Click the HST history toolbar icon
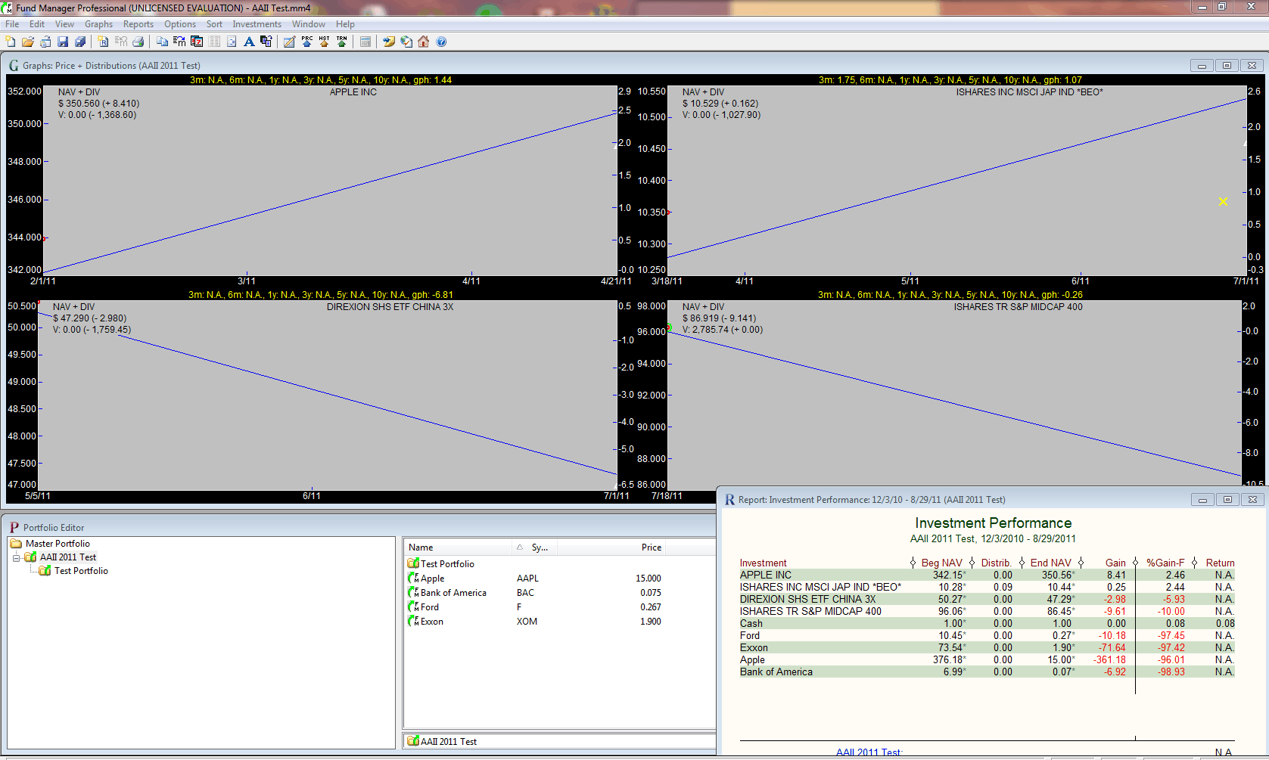Screen dimensions: 1269x760 (x=324, y=42)
